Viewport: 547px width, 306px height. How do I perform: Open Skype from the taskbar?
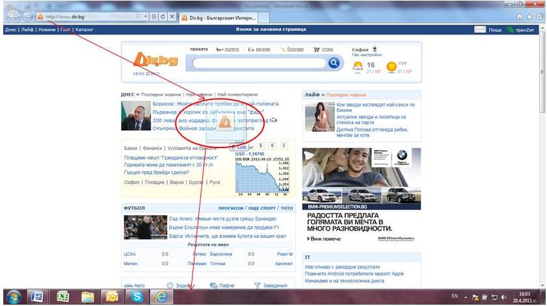pyautogui.click(x=137, y=297)
